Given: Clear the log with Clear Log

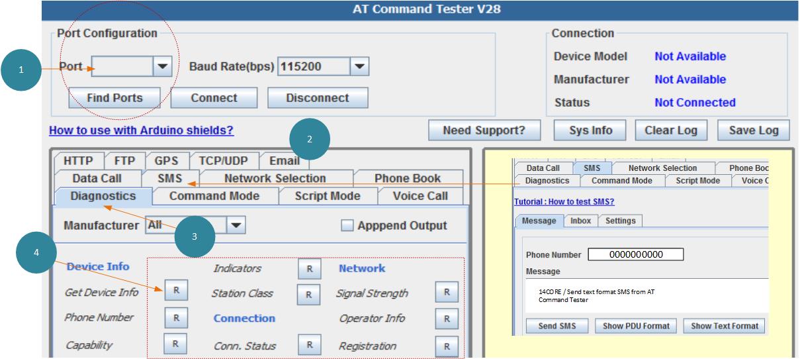Looking at the screenshot, I should (x=671, y=130).
